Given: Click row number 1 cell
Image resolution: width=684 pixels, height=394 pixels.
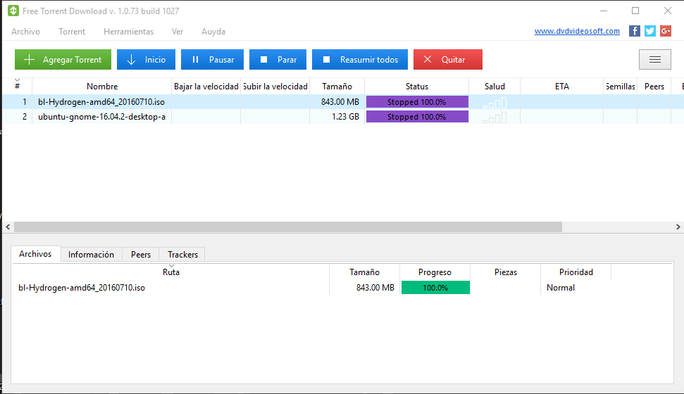Looking at the screenshot, I should click(25, 102).
